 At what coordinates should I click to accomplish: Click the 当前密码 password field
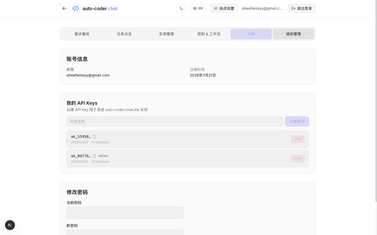point(125,213)
